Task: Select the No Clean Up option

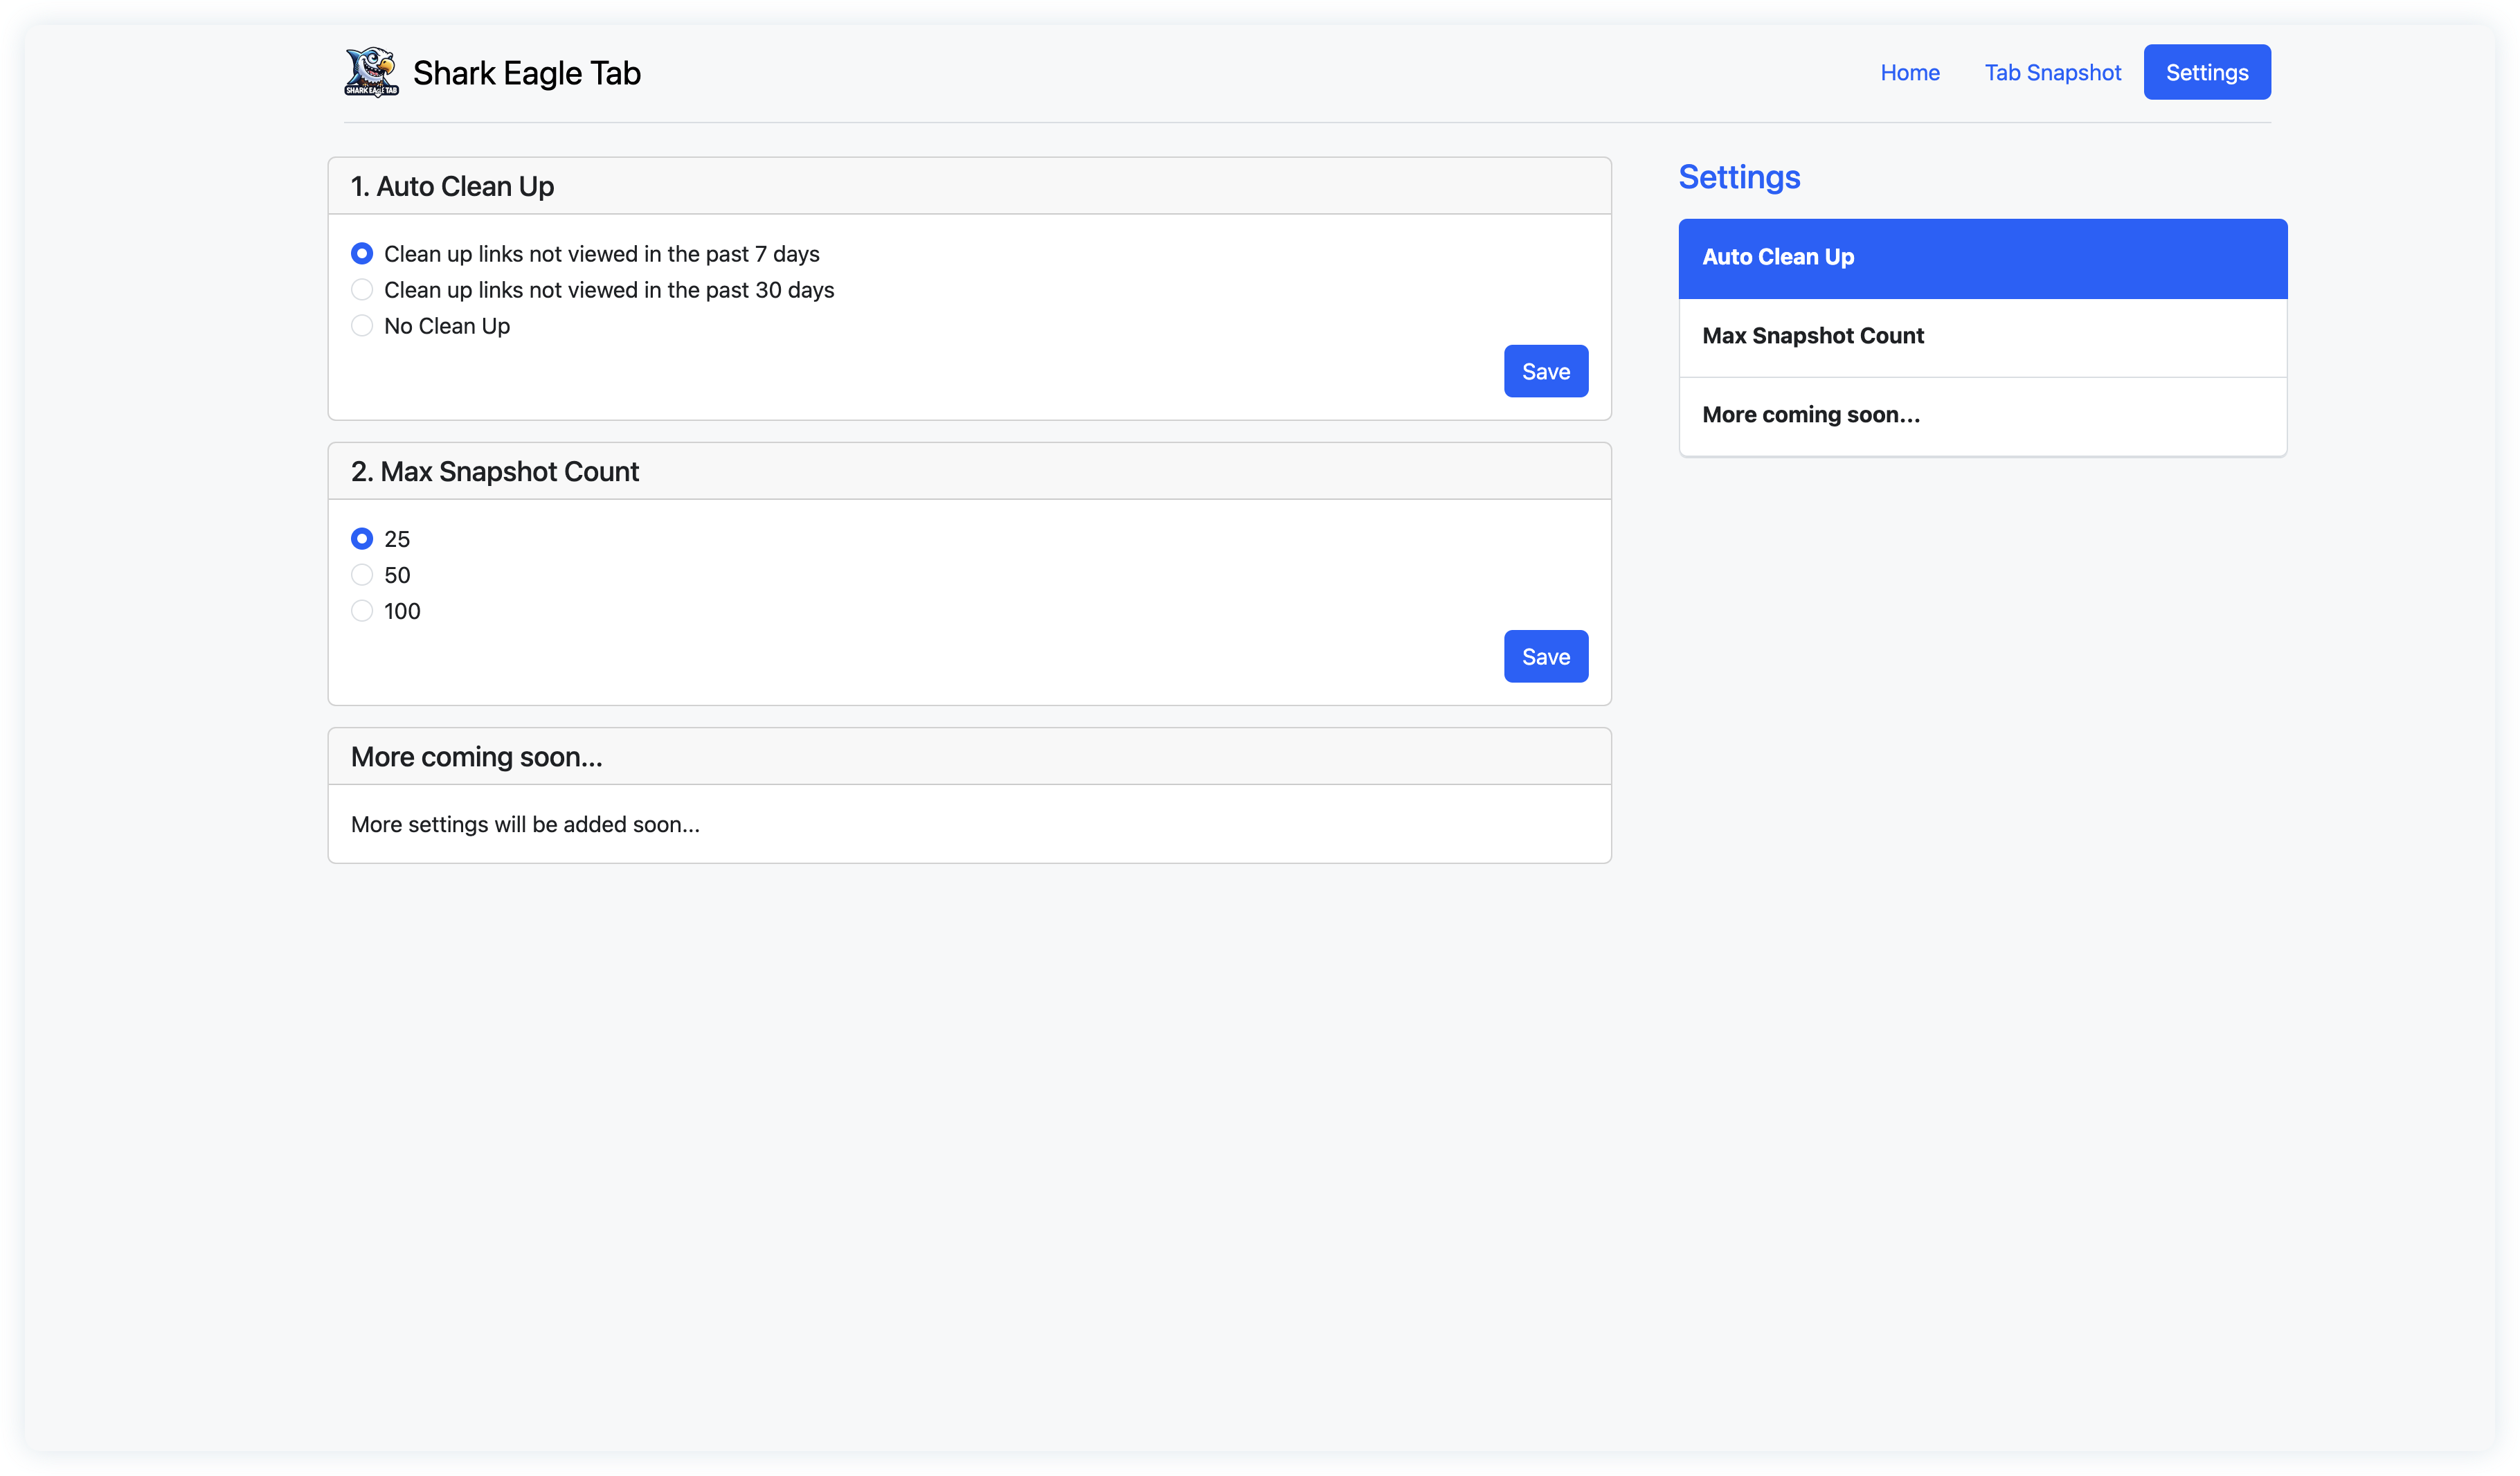Action: (362, 326)
